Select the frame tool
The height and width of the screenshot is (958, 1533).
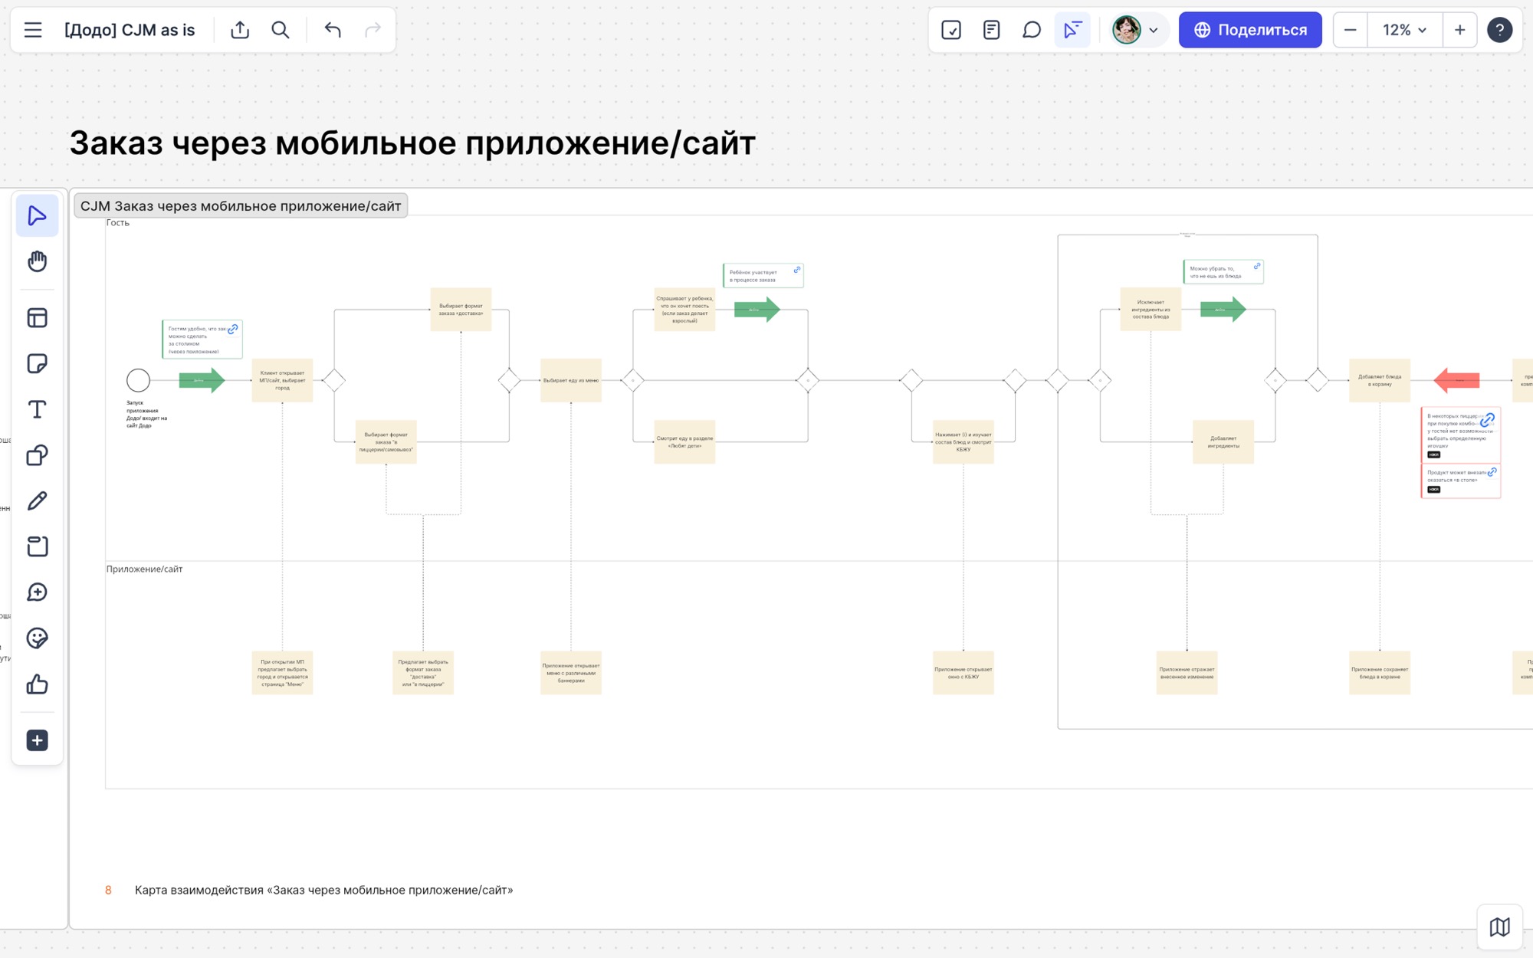tap(37, 546)
